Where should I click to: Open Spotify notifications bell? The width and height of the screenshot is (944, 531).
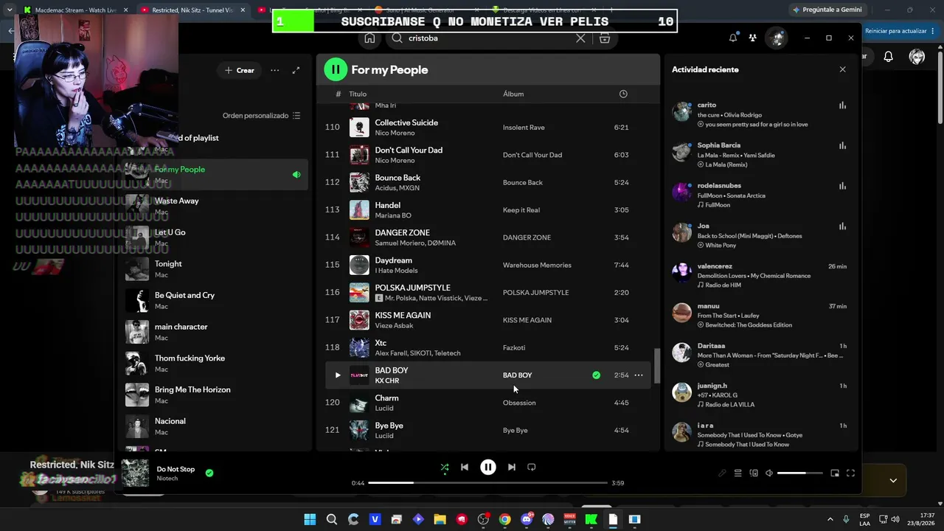[x=733, y=38]
